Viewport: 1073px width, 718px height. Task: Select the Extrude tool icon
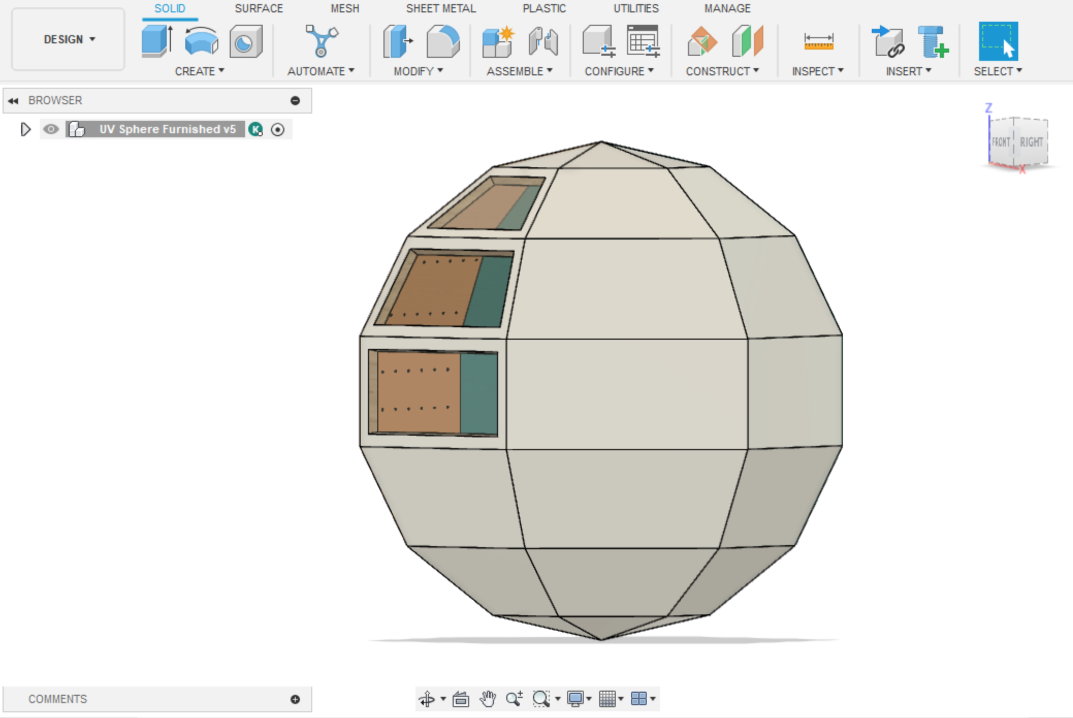(x=157, y=41)
